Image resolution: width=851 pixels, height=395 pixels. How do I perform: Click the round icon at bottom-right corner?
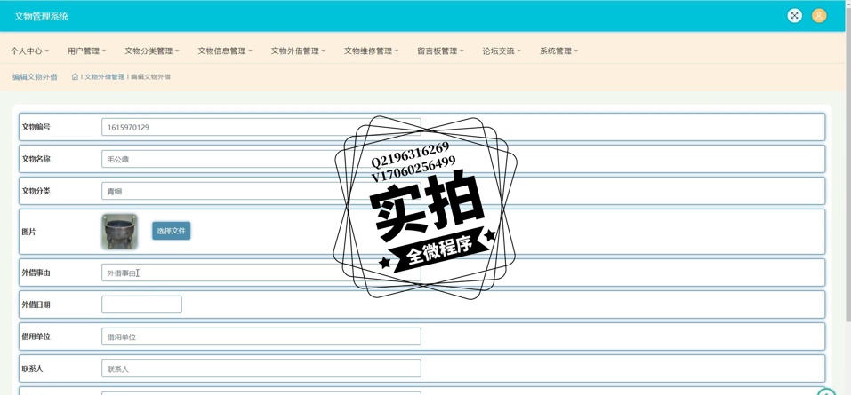coord(826,391)
